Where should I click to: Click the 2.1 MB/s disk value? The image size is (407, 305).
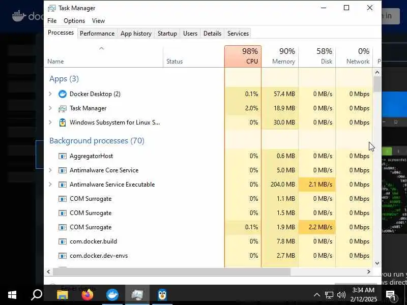[x=321, y=185]
